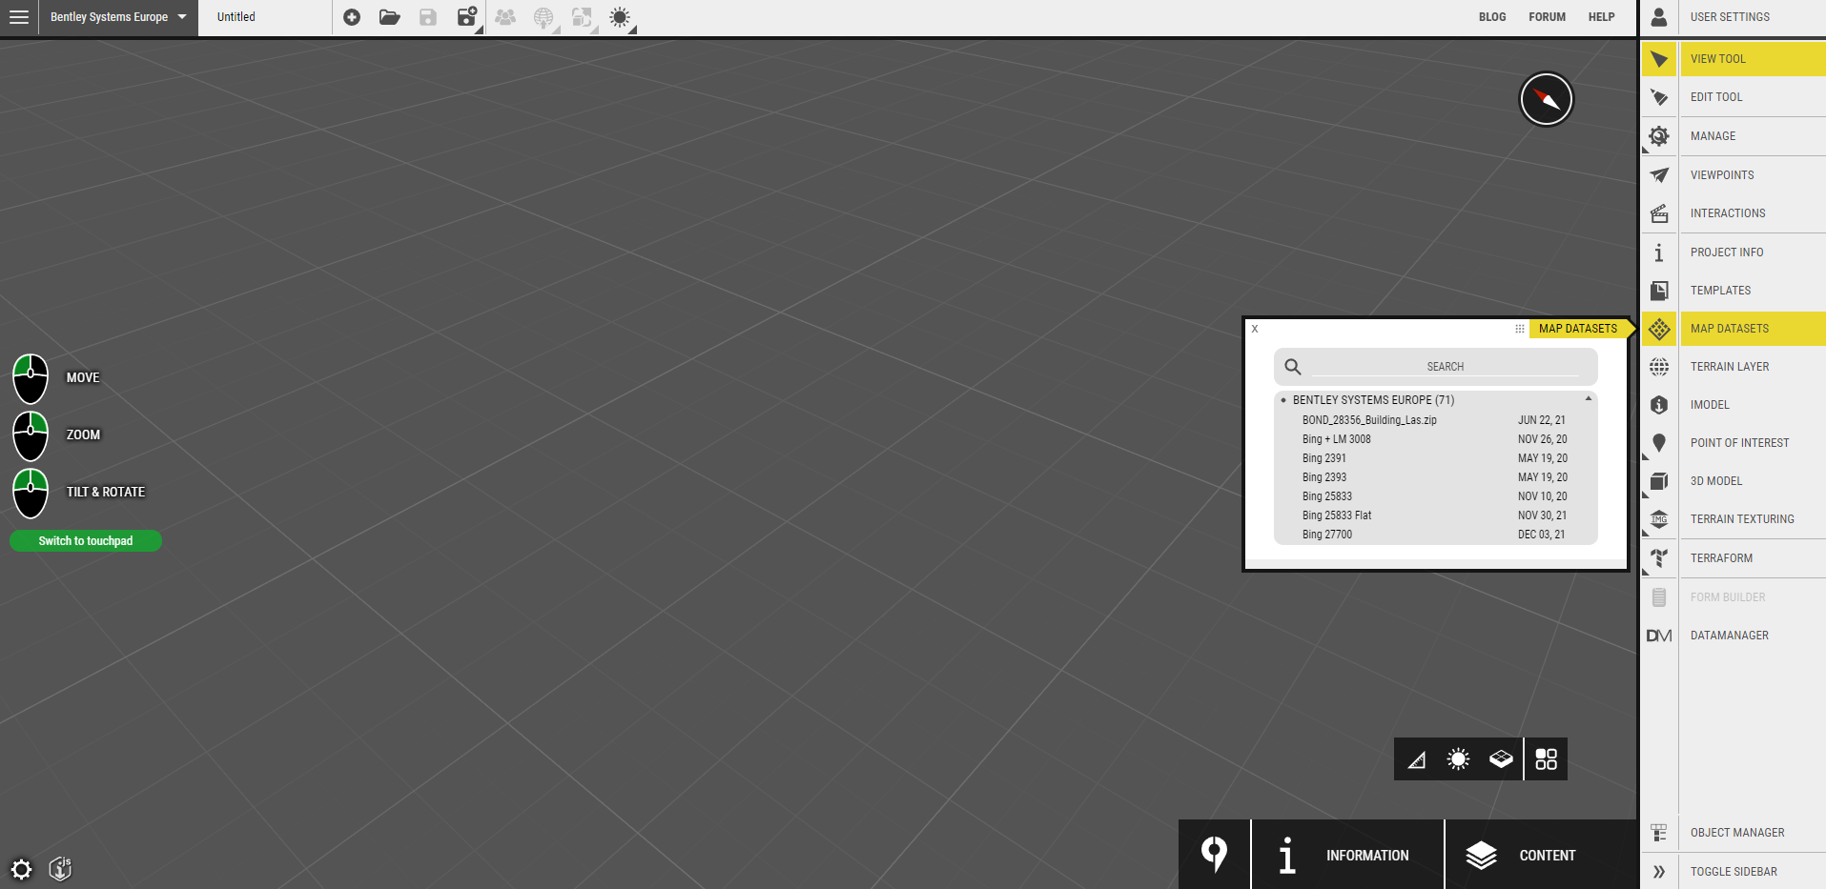Open the Project Info icon

[1659, 253]
